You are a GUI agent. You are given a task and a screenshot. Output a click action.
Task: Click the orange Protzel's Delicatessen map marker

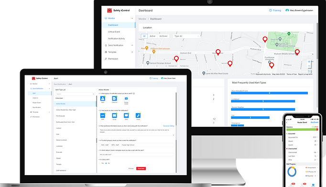(154, 52)
